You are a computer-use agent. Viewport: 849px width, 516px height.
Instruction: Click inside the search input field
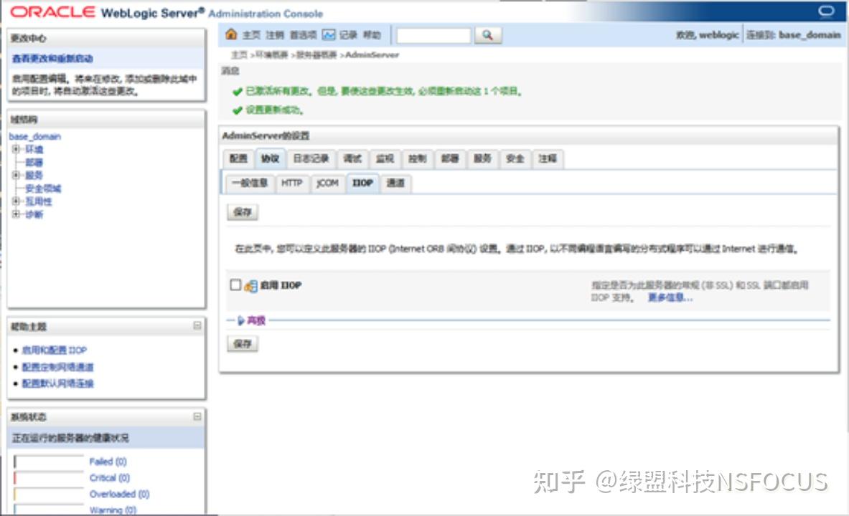click(x=434, y=34)
